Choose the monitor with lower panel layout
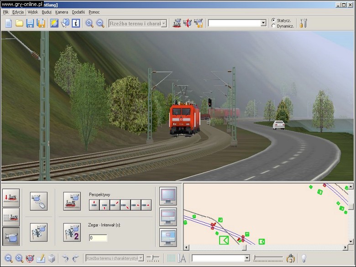The height and width of the screenshot is (267, 356). (168, 217)
